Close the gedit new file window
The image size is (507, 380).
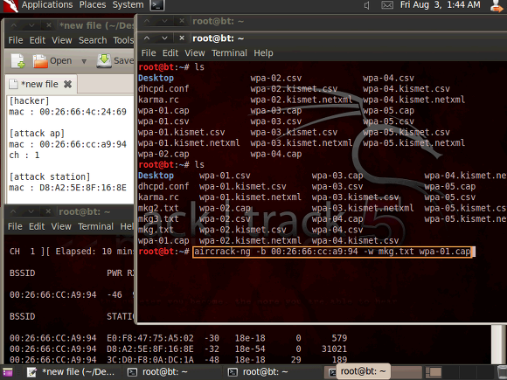(48, 25)
